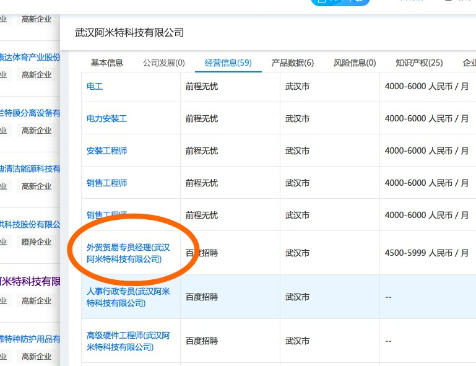Click 武汉市 in the 高级硬件工程师 row
Image resolution: width=476 pixels, height=366 pixels.
click(x=297, y=341)
